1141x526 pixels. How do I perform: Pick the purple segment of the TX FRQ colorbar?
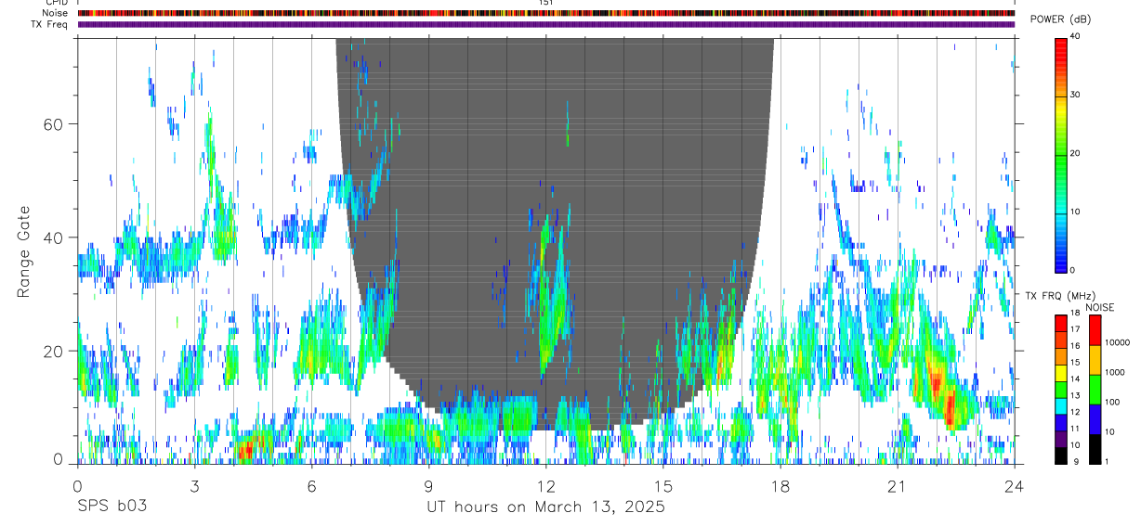click(x=1060, y=437)
